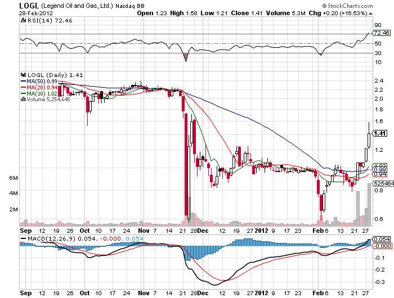Click the Sep label under price chart
394x298 pixels.
tap(26, 231)
